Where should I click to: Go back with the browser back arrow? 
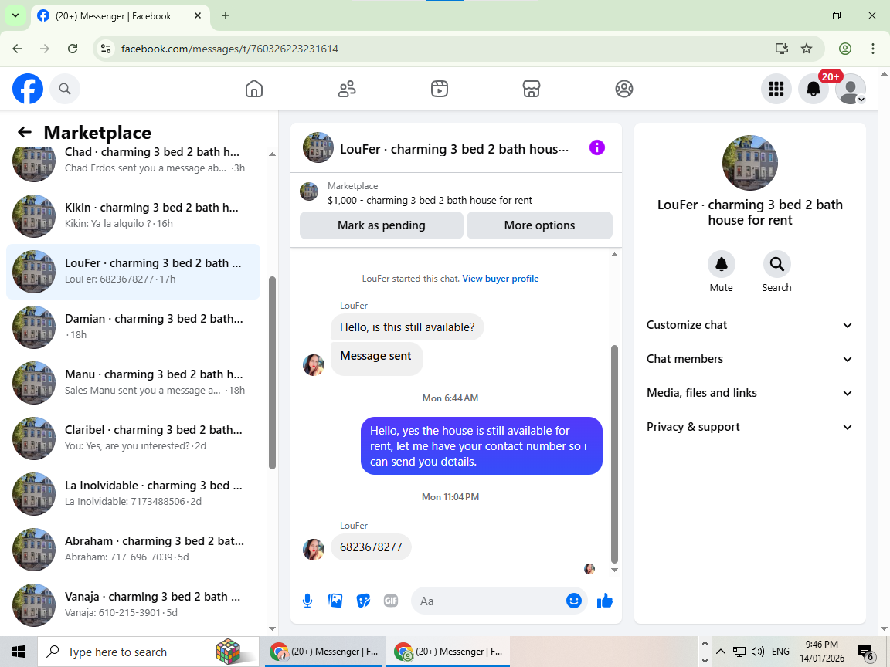tap(17, 49)
